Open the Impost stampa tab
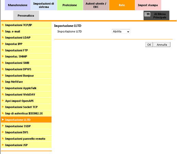The height and width of the screenshot is (154, 177). pyautogui.click(x=148, y=5)
